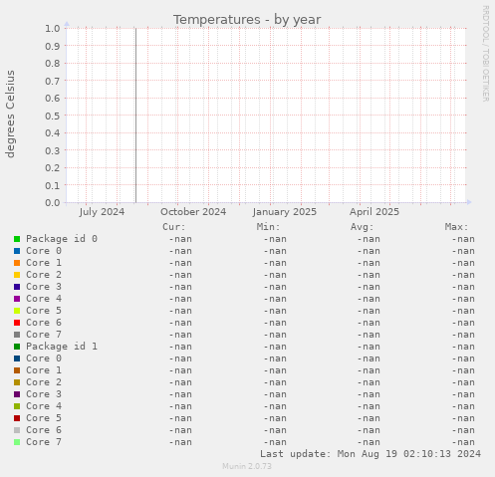This screenshot has height=477, width=495.
Task: Click the 'January 2025' axis label
Action: coord(285,212)
